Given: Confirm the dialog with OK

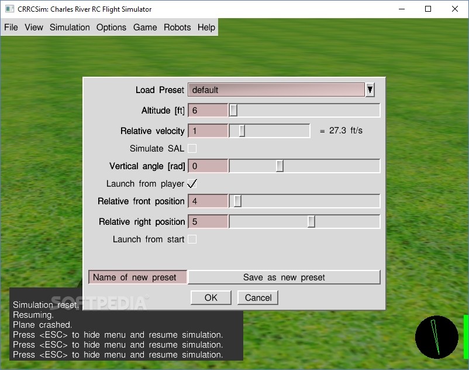Looking at the screenshot, I should [x=211, y=297].
